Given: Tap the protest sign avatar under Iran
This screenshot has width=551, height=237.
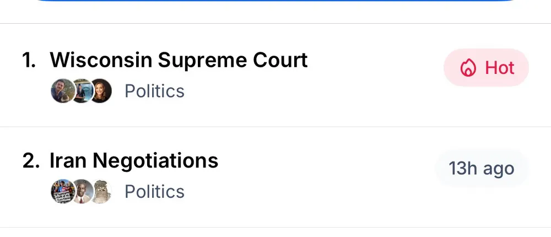Looking at the screenshot, I should [x=62, y=191].
